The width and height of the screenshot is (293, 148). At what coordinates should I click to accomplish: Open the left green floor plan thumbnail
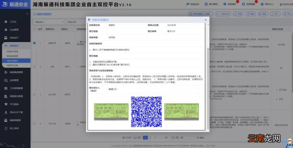pyautogui.click(x=111, y=112)
